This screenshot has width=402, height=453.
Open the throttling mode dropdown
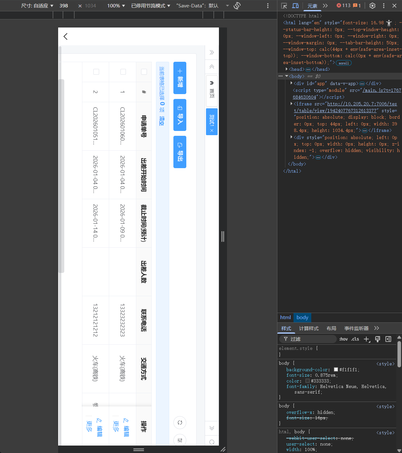click(x=150, y=5)
